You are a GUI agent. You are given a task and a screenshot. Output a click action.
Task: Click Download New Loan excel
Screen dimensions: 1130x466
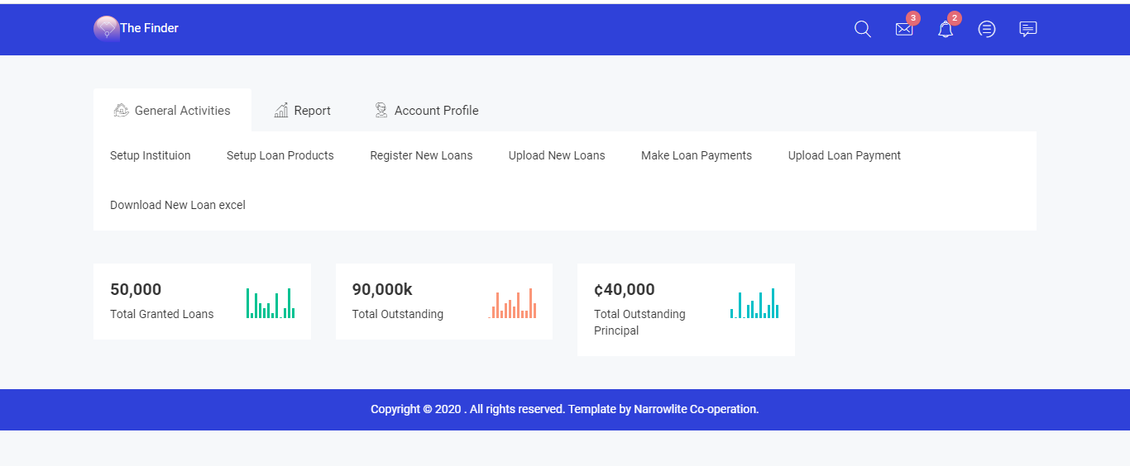[178, 205]
